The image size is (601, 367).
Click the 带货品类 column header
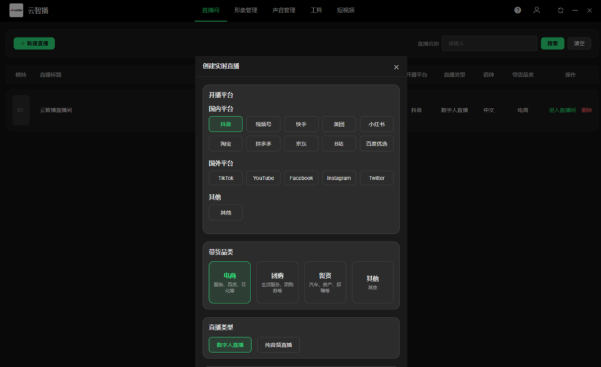coord(523,75)
